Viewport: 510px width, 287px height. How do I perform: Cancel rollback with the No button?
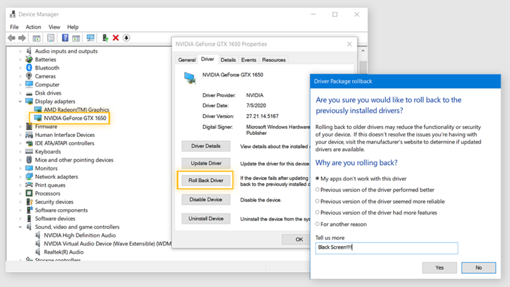pyautogui.click(x=478, y=268)
